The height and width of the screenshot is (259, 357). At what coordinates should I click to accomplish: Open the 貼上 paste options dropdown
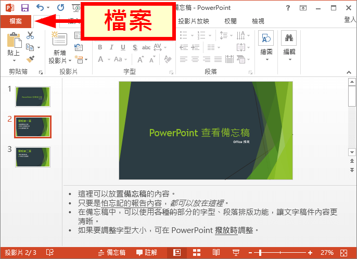tap(14, 60)
